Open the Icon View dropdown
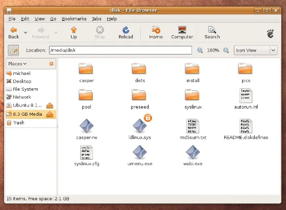The width and height of the screenshot is (286, 210). [x=256, y=50]
